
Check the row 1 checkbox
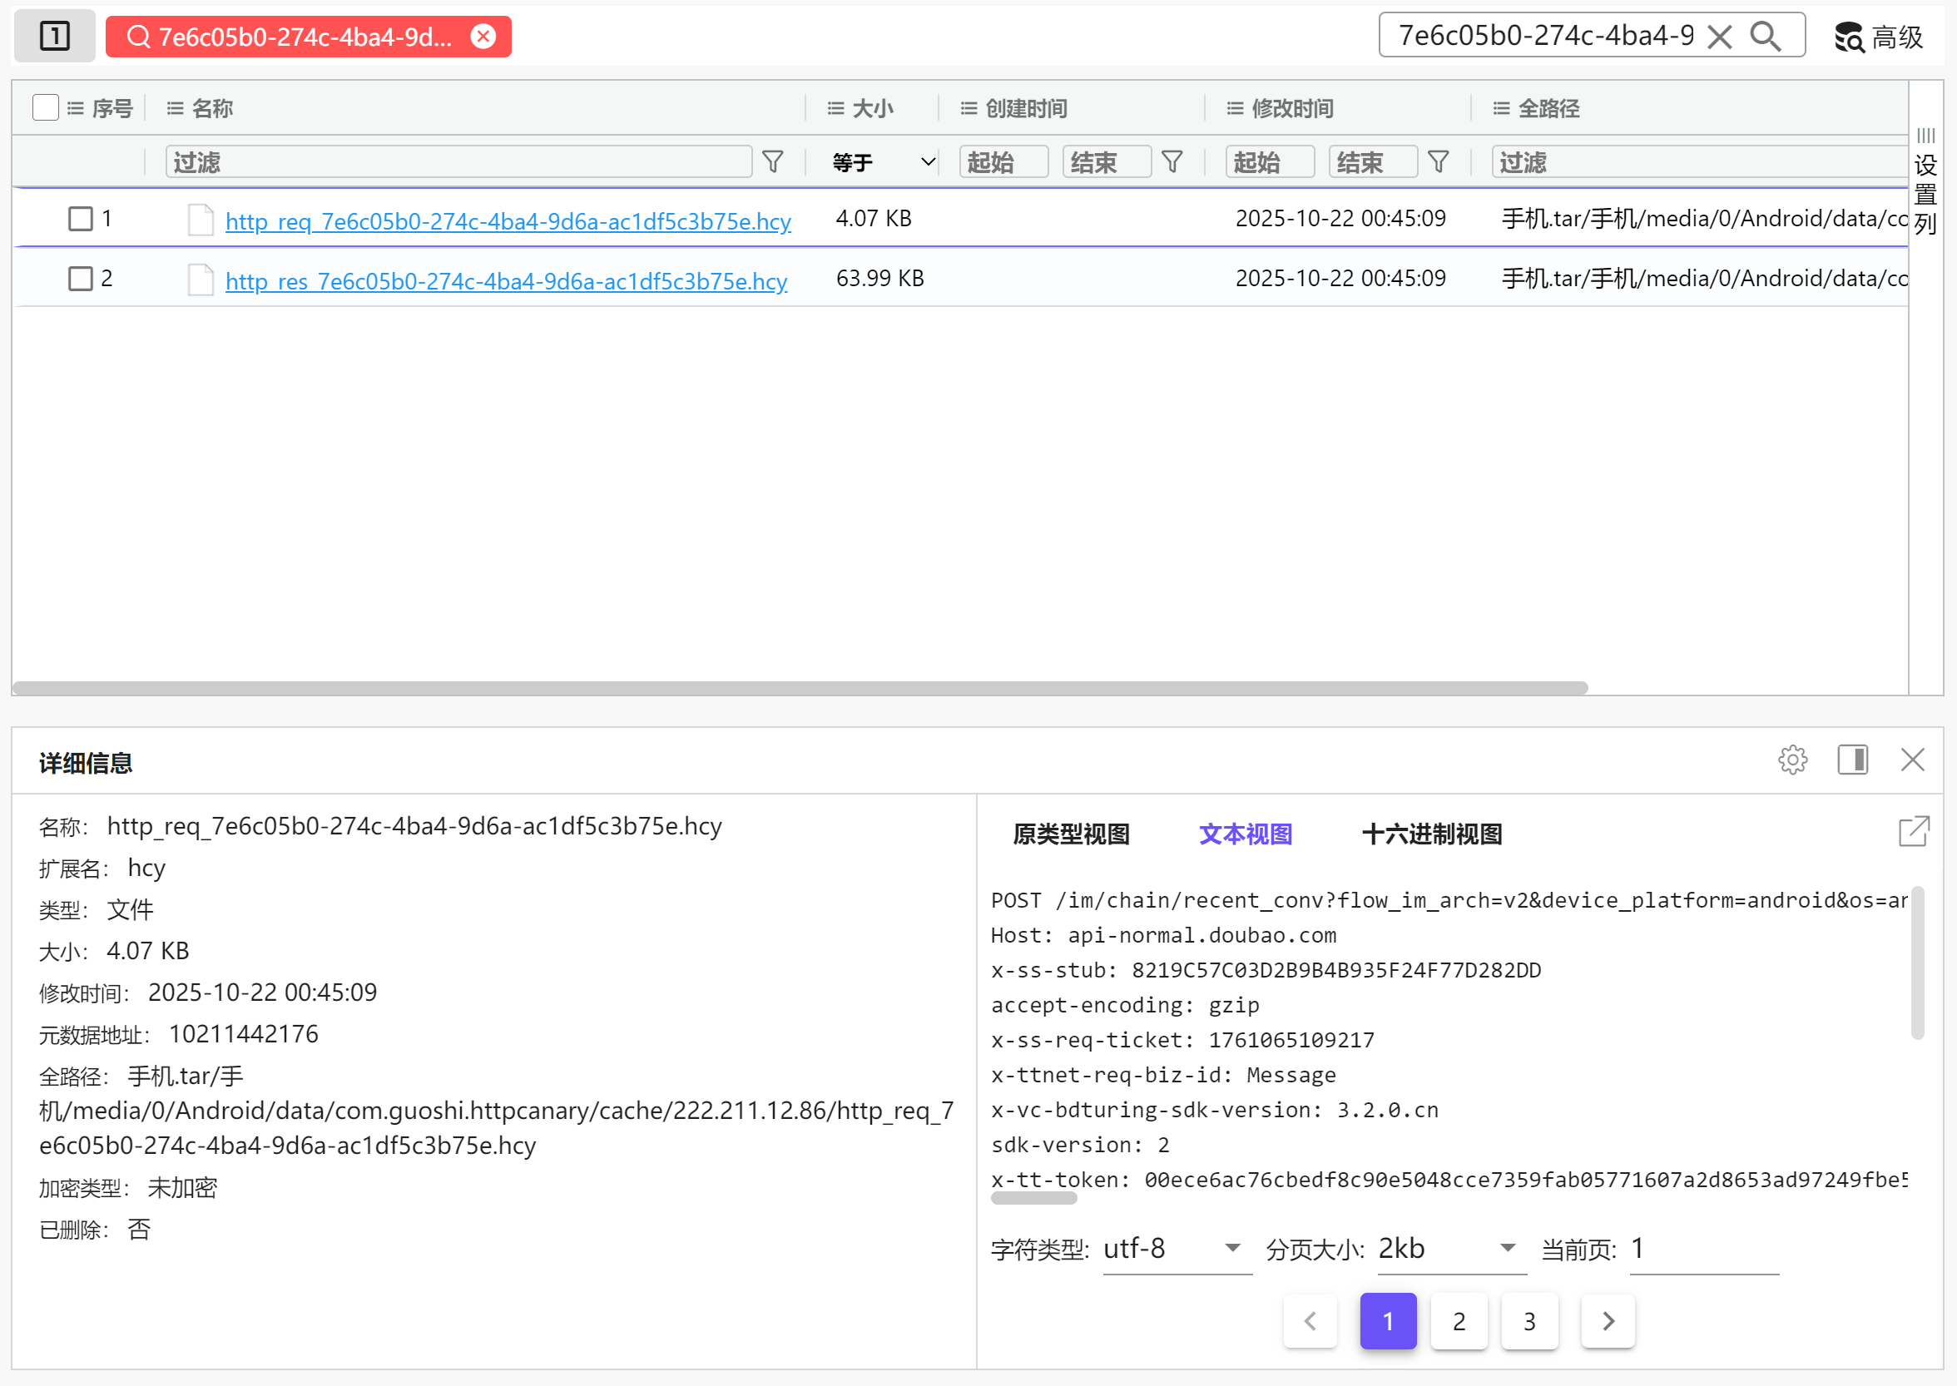[x=80, y=219]
